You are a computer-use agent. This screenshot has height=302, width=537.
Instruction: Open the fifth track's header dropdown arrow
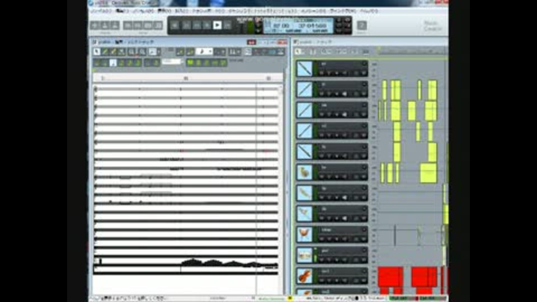coord(364,147)
